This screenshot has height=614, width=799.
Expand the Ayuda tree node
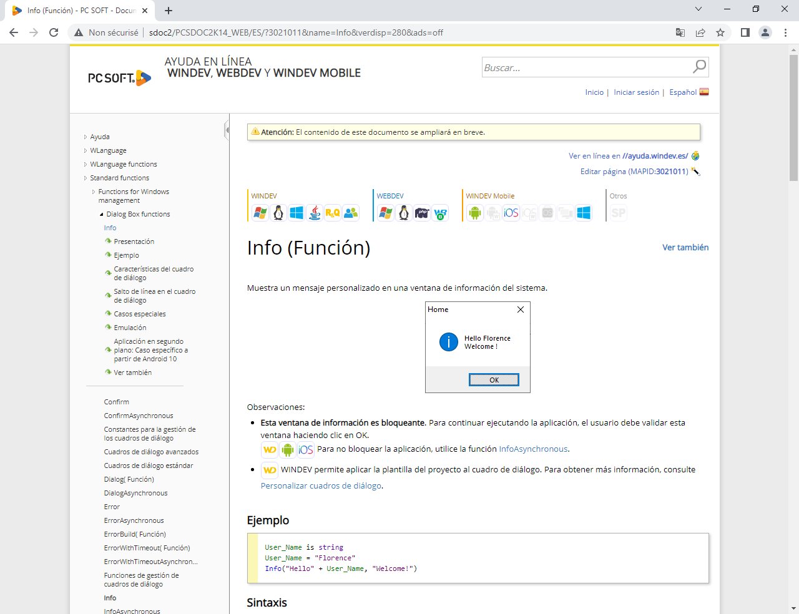point(86,137)
